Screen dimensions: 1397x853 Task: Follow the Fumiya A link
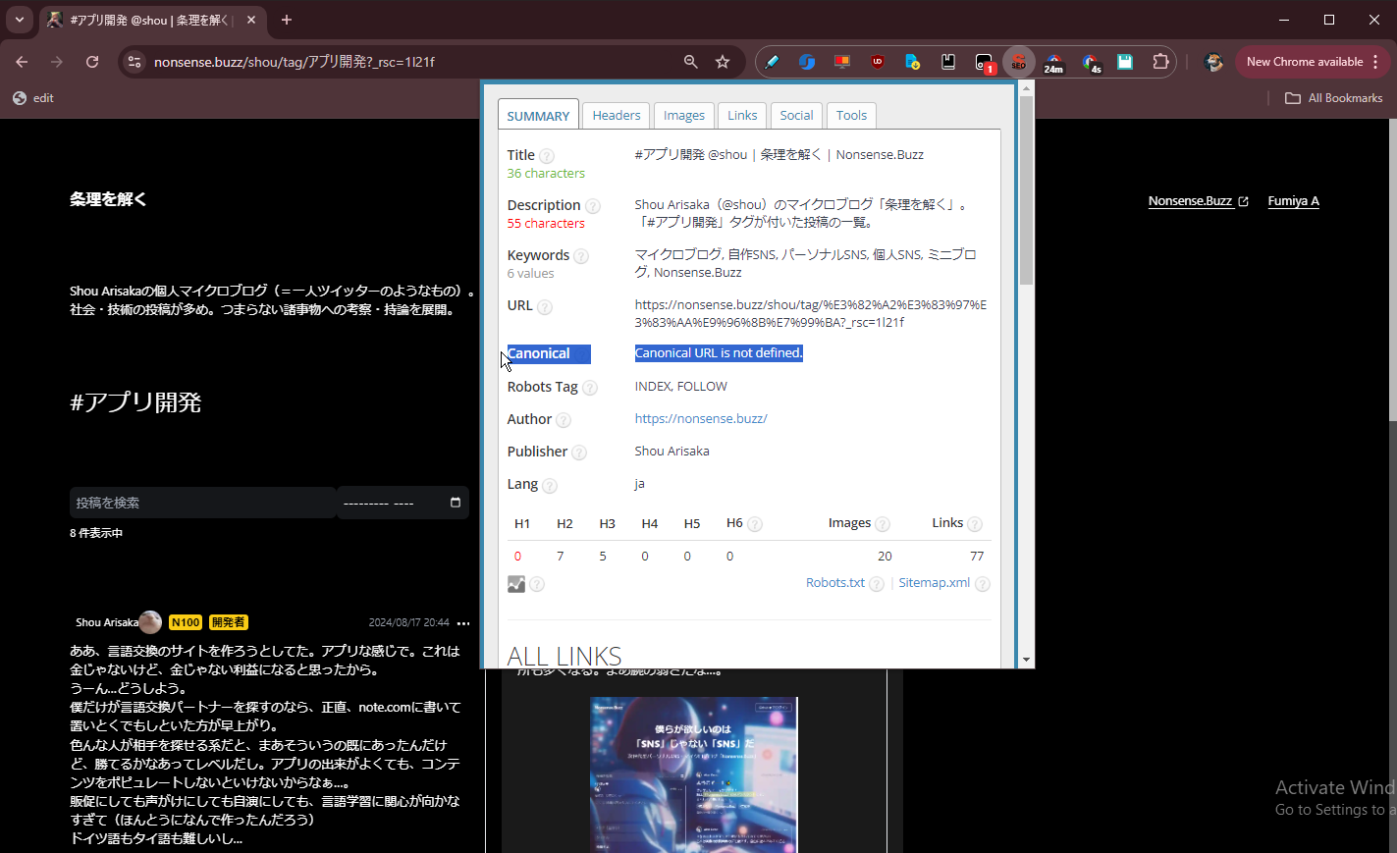[1293, 200]
